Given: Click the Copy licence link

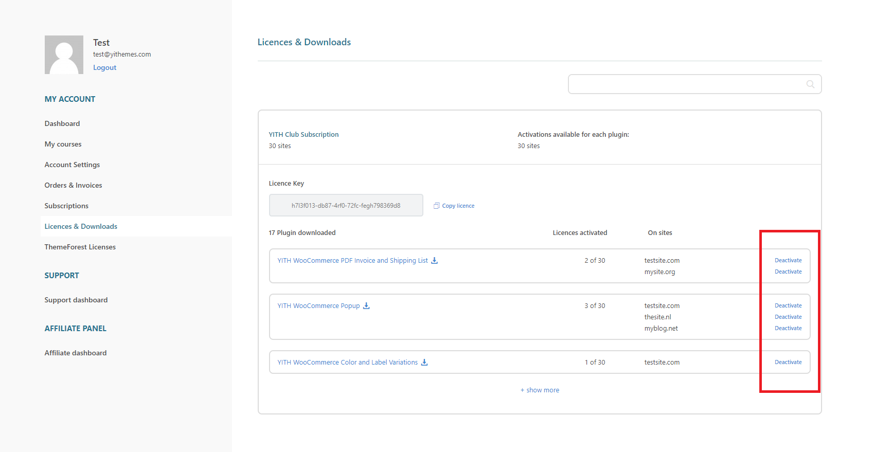Looking at the screenshot, I should (x=458, y=206).
